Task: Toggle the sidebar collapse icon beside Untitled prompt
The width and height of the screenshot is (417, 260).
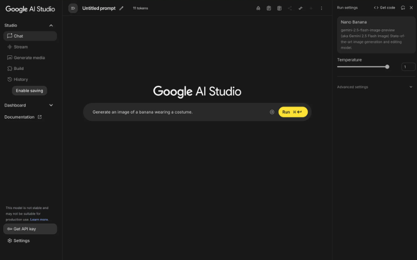Action: pyautogui.click(x=73, y=8)
